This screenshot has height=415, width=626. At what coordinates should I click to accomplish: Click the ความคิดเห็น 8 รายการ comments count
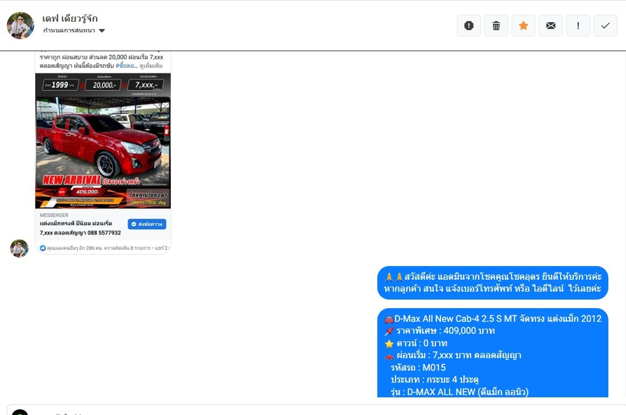click(x=127, y=248)
